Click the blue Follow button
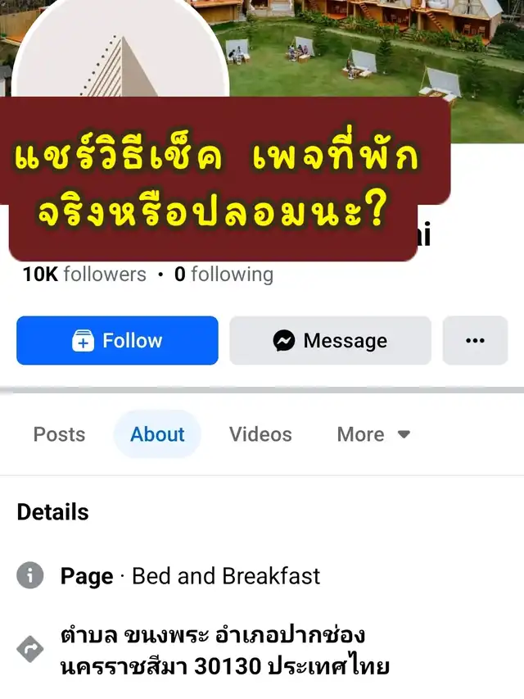This screenshot has width=524, height=699. tap(117, 340)
